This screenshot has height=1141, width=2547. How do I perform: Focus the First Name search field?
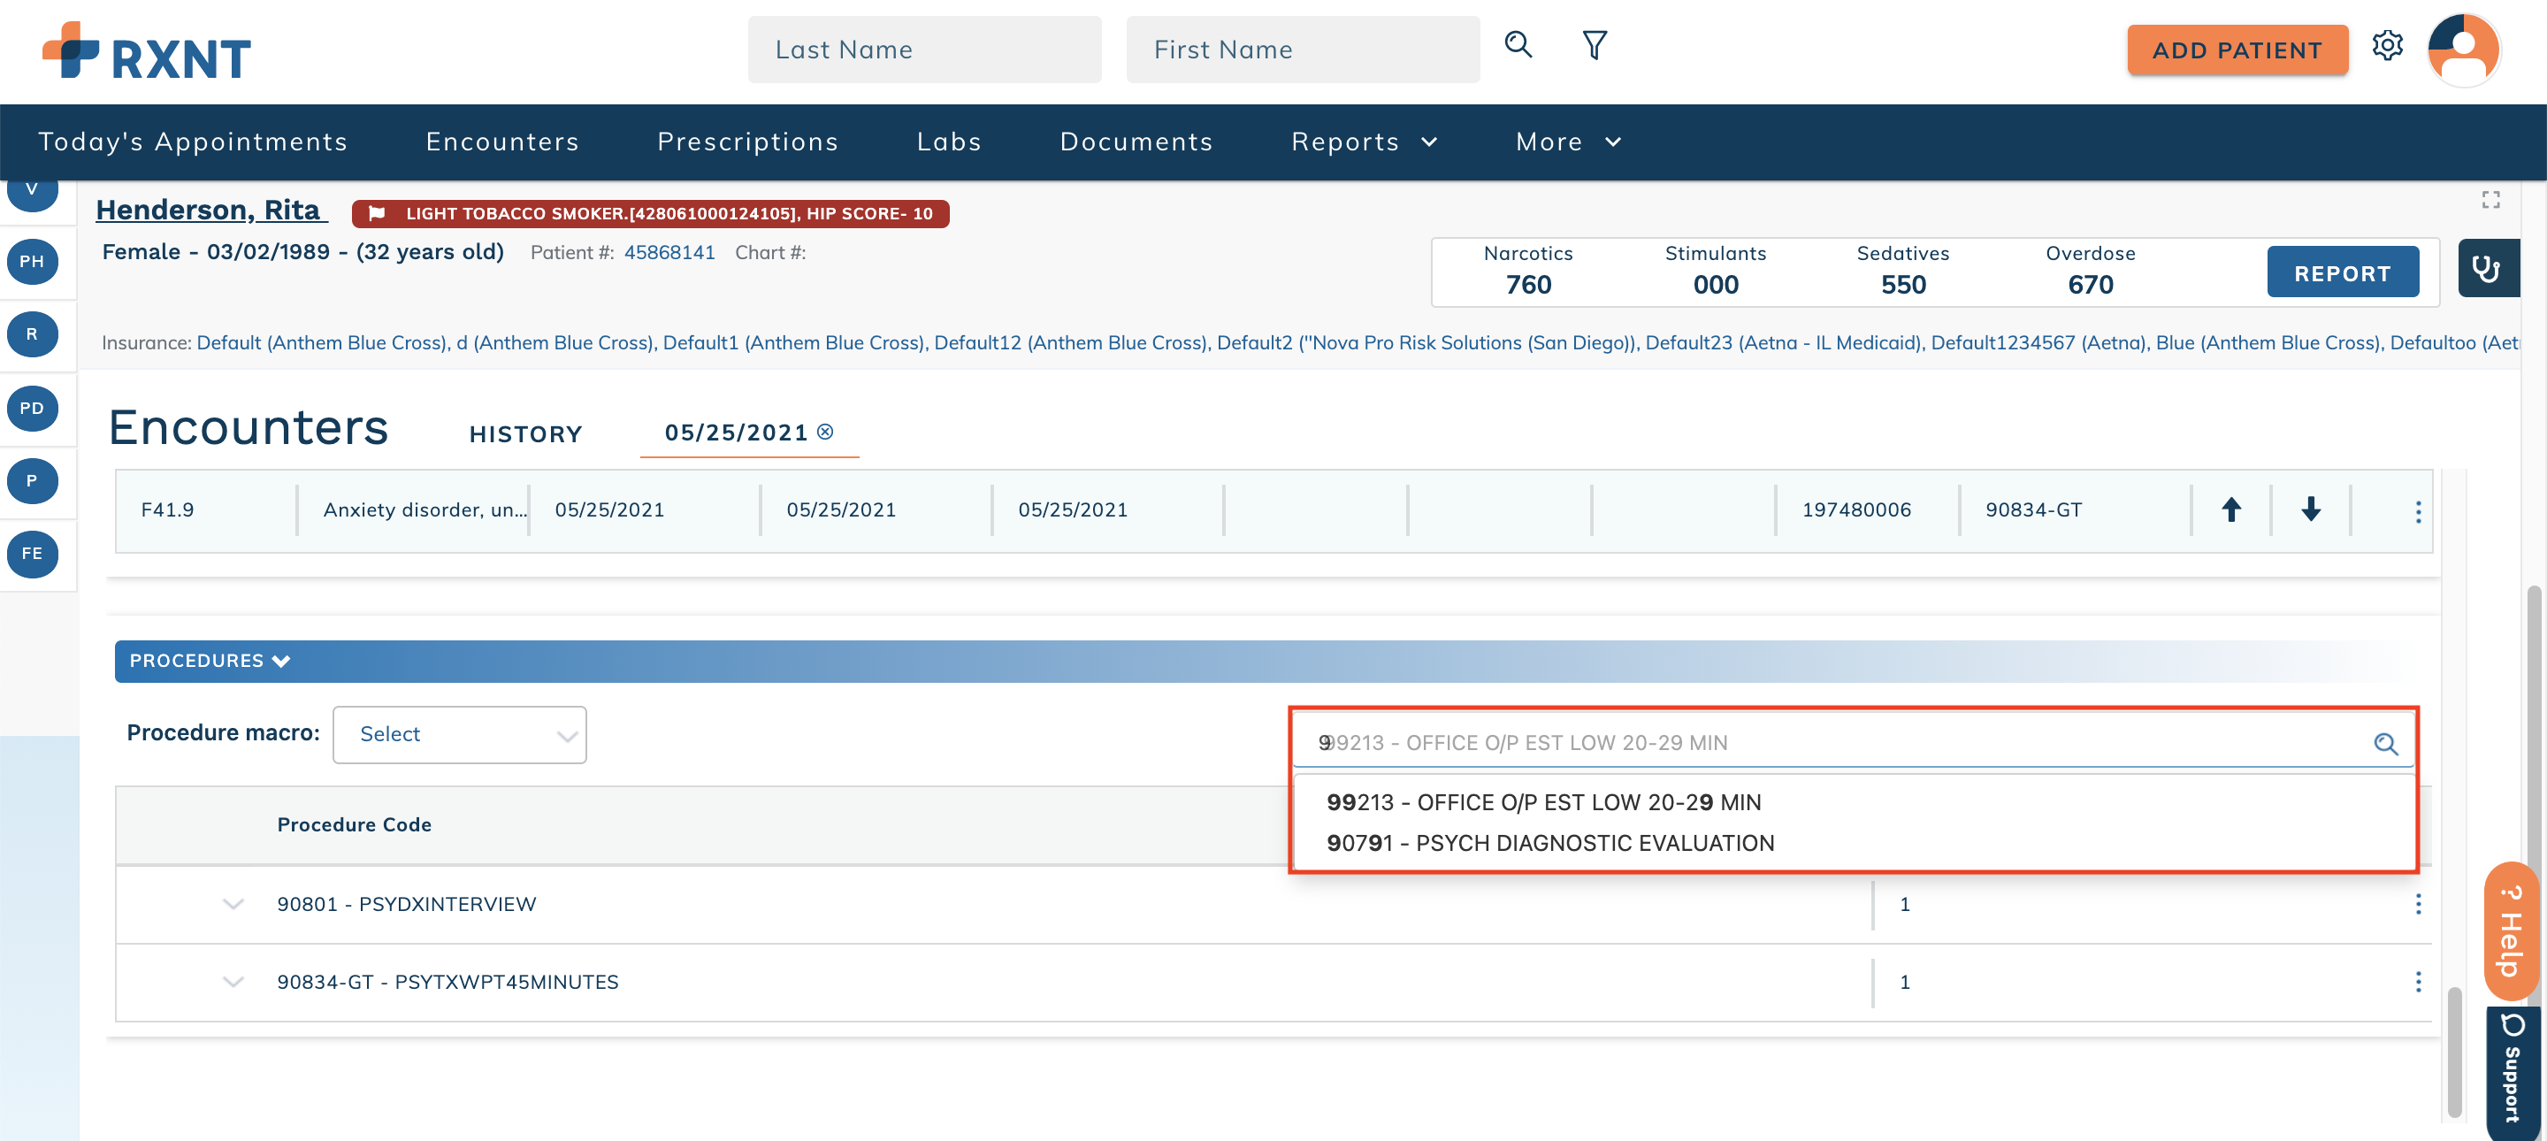tap(1302, 50)
